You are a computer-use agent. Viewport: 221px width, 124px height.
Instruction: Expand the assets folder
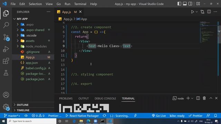(18, 41)
